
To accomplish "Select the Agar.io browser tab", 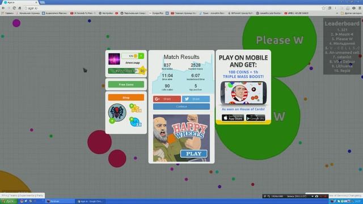I will (x=20, y=2).
